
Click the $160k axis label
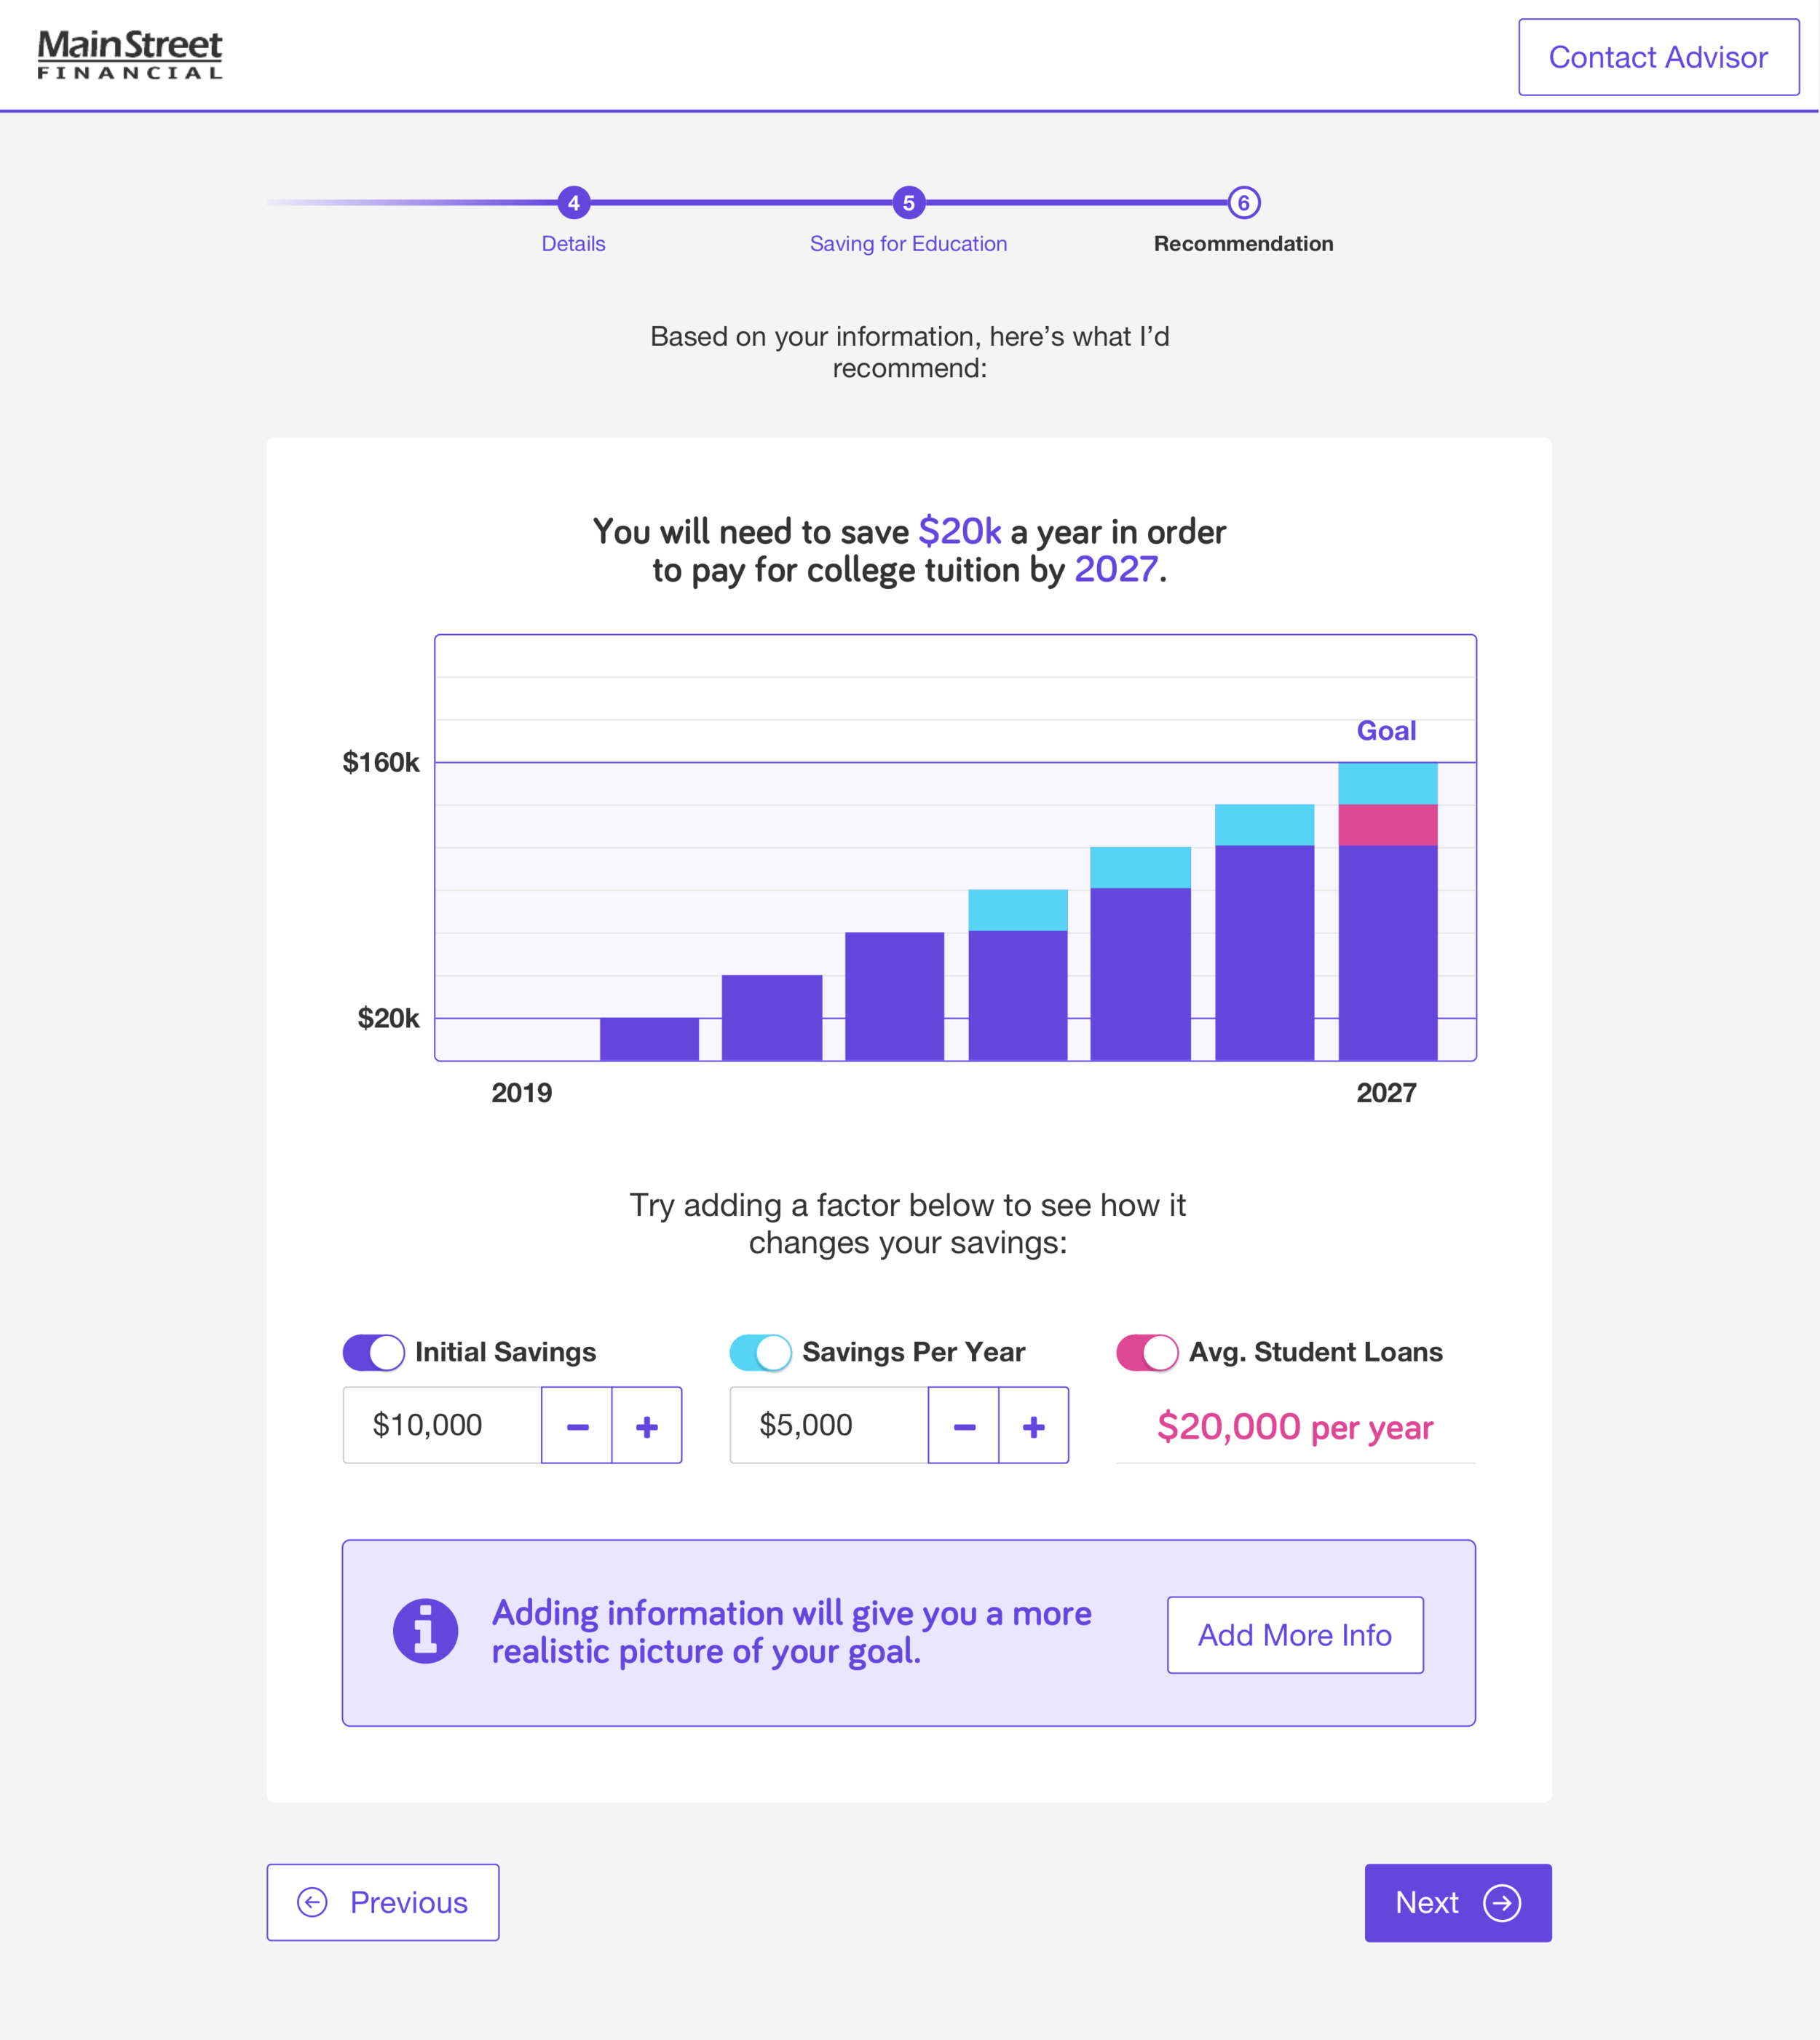[x=381, y=763]
